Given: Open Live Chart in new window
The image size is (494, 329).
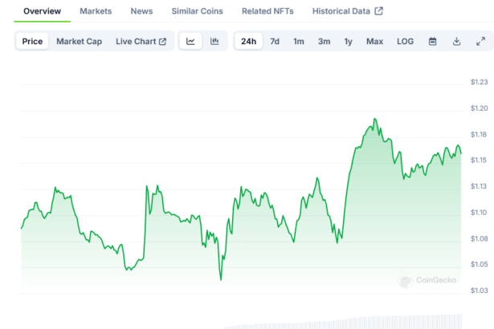Looking at the screenshot, I should click(141, 42).
